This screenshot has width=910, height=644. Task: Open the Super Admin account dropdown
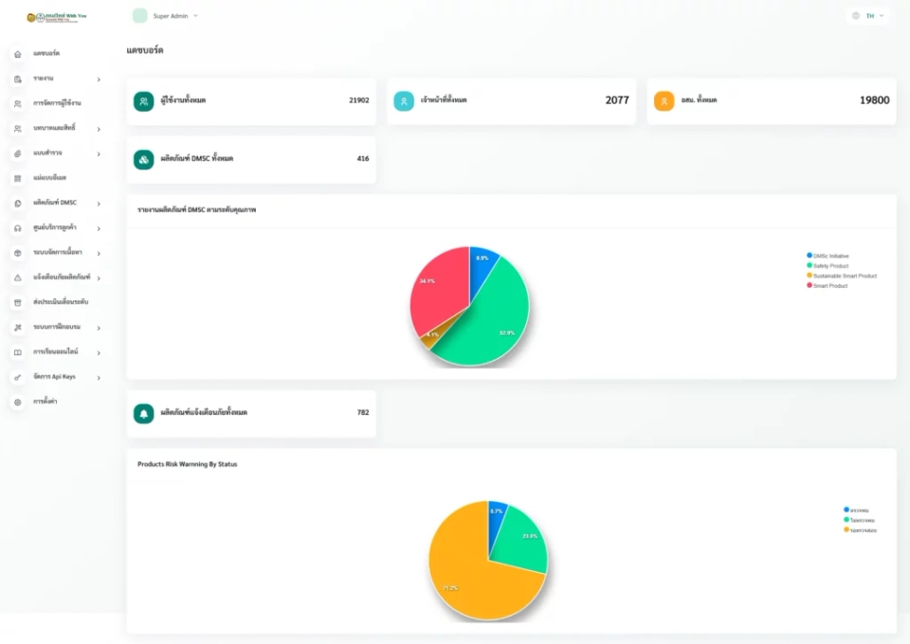tap(166, 16)
